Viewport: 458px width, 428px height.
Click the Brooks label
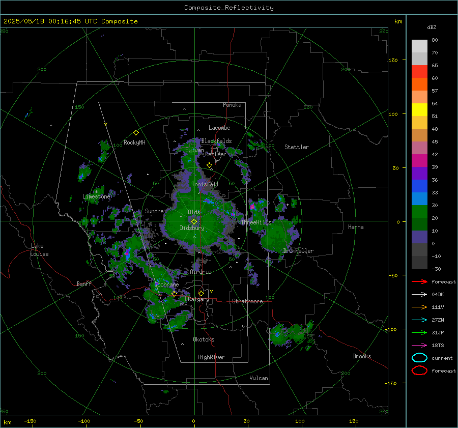point(362,356)
